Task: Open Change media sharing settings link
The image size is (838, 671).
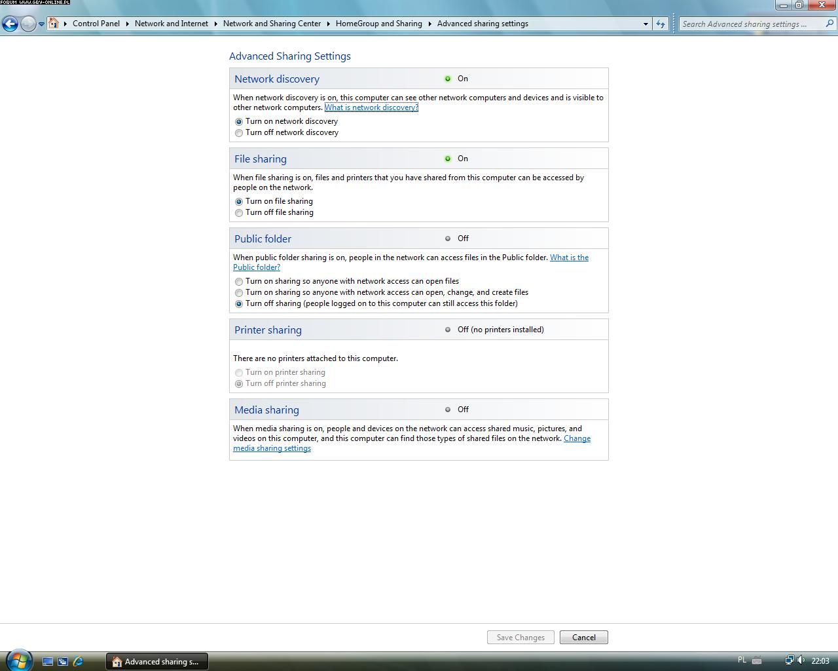Action: [272, 448]
